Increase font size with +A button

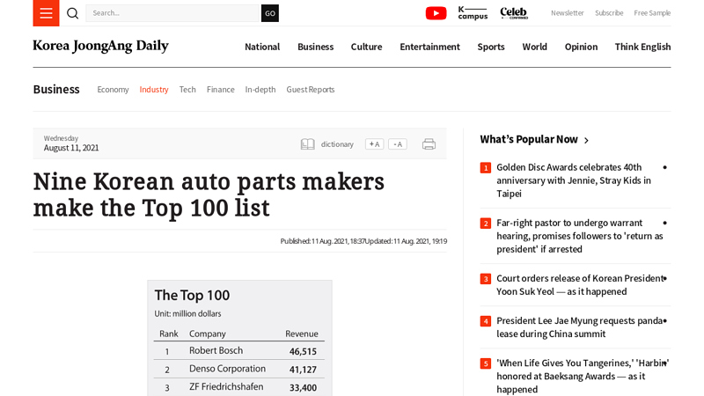[x=375, y=144]
